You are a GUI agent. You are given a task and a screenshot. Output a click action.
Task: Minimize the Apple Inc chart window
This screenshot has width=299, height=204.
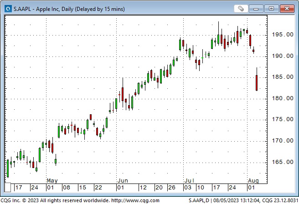pyautogui.click(x=256, y=9)
